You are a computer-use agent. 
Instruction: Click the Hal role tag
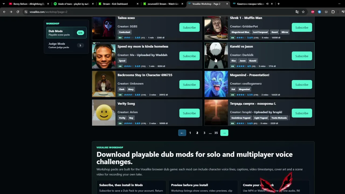233,89
